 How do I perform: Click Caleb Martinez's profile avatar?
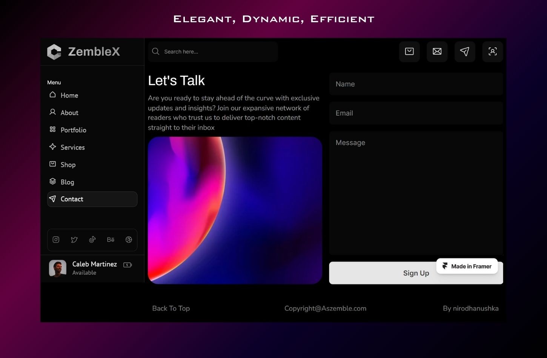pyautogui.click(x=58, y=268)
